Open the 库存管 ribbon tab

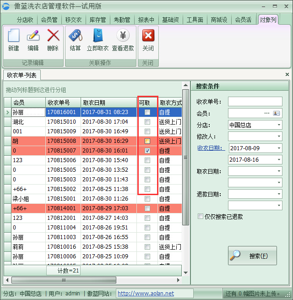point(98,20)
